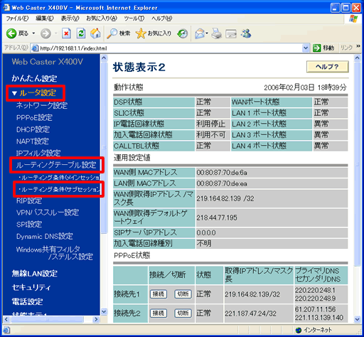364x337 pixels.
Task: Click the Print icon
Action: pos(217,33)
